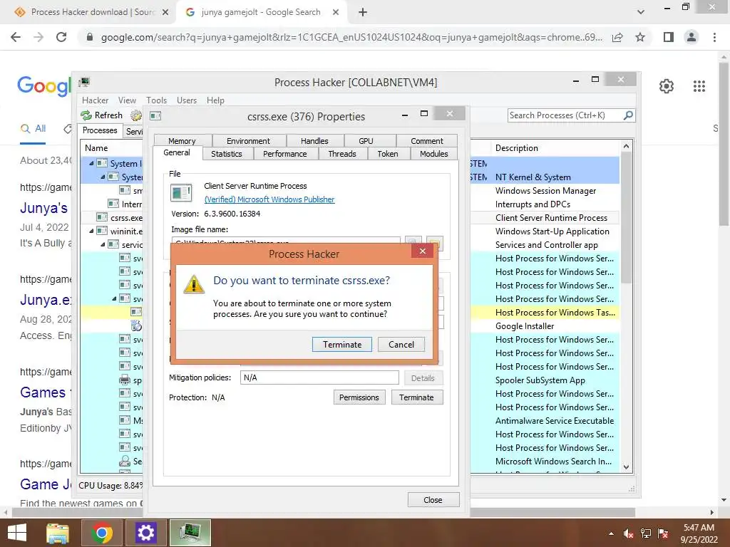Open the Users menu
This screenshot has width=730, height=547.
pos(187,100)
